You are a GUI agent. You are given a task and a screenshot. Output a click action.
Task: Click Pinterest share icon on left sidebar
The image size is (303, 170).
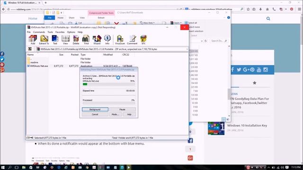point(2,65)
